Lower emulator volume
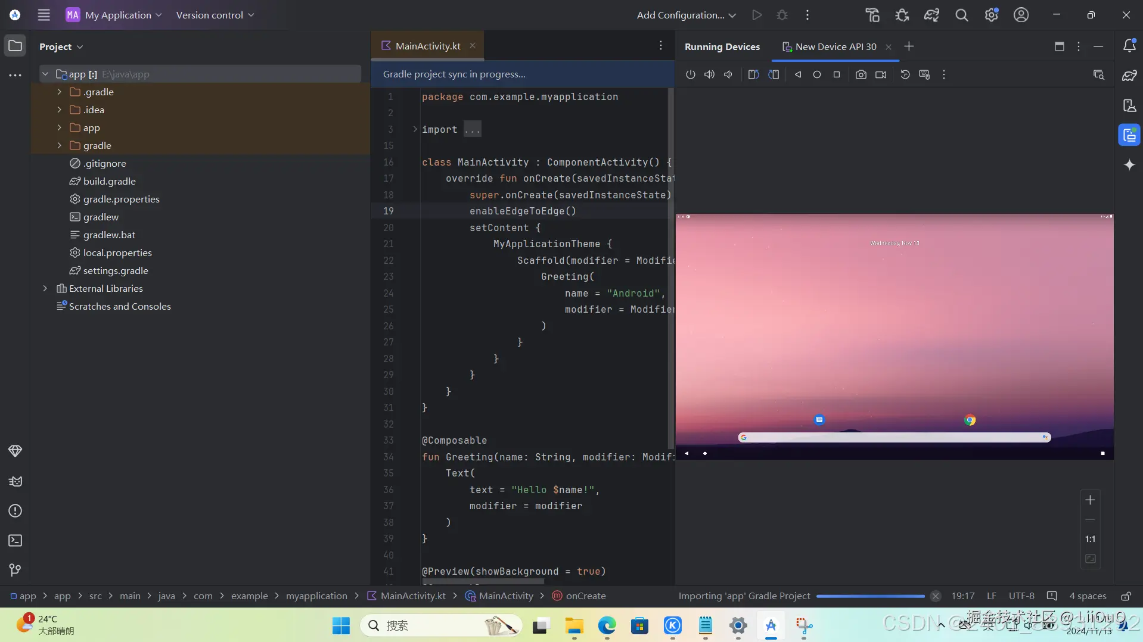 pos(728,74)
